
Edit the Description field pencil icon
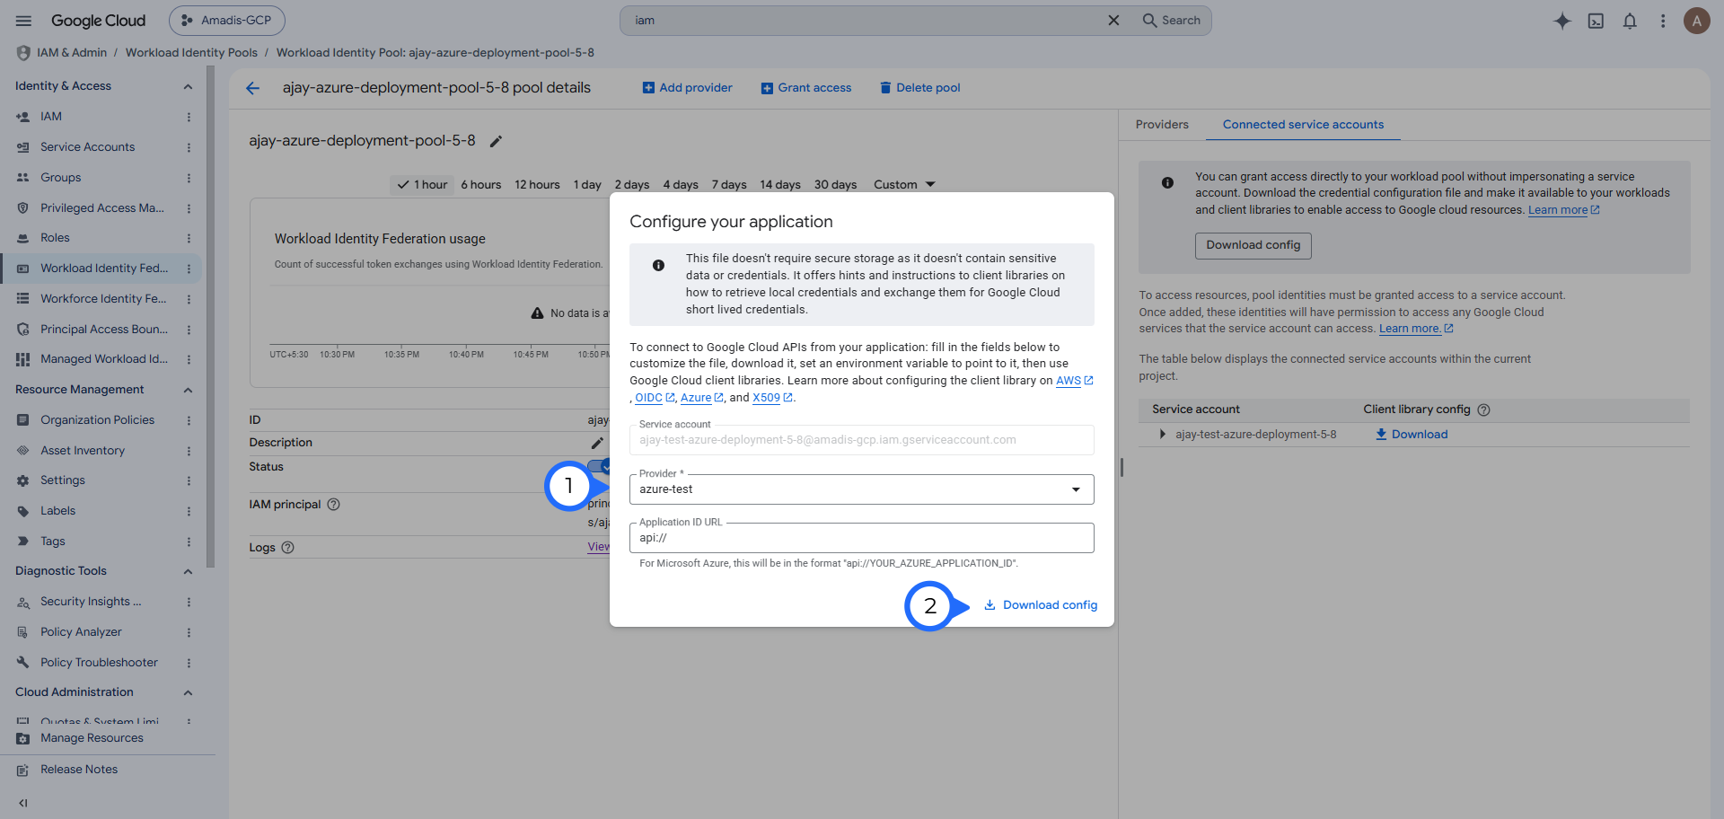point(597,443)
